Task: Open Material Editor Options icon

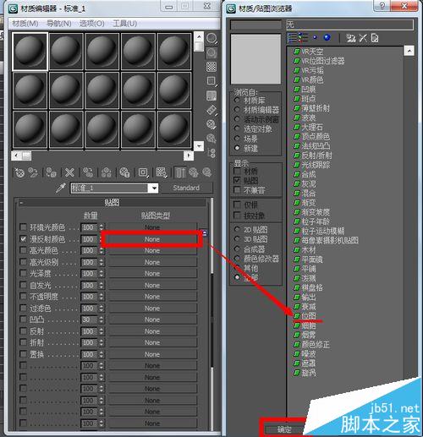Action: (x=211, y=124)
